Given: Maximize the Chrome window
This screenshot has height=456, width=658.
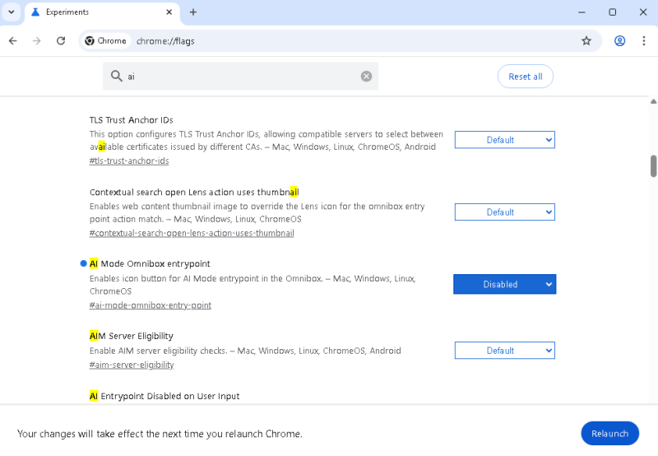Looking at the screenshot, I should 613,12.
